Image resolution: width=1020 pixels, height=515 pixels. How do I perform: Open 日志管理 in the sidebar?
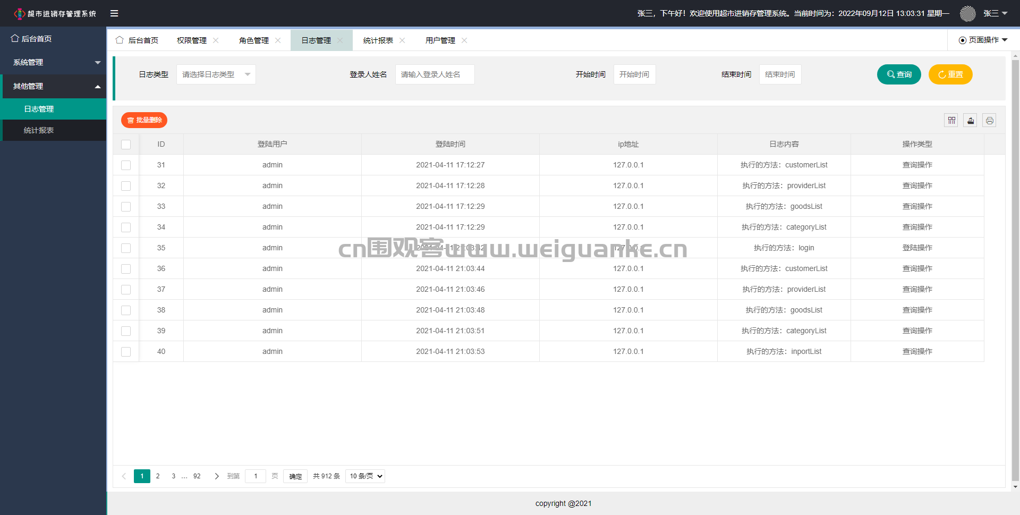[x=54, y=109]
